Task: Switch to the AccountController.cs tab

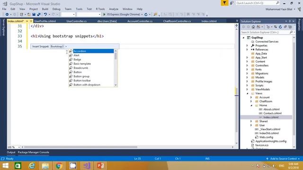Action: [140, 21]
